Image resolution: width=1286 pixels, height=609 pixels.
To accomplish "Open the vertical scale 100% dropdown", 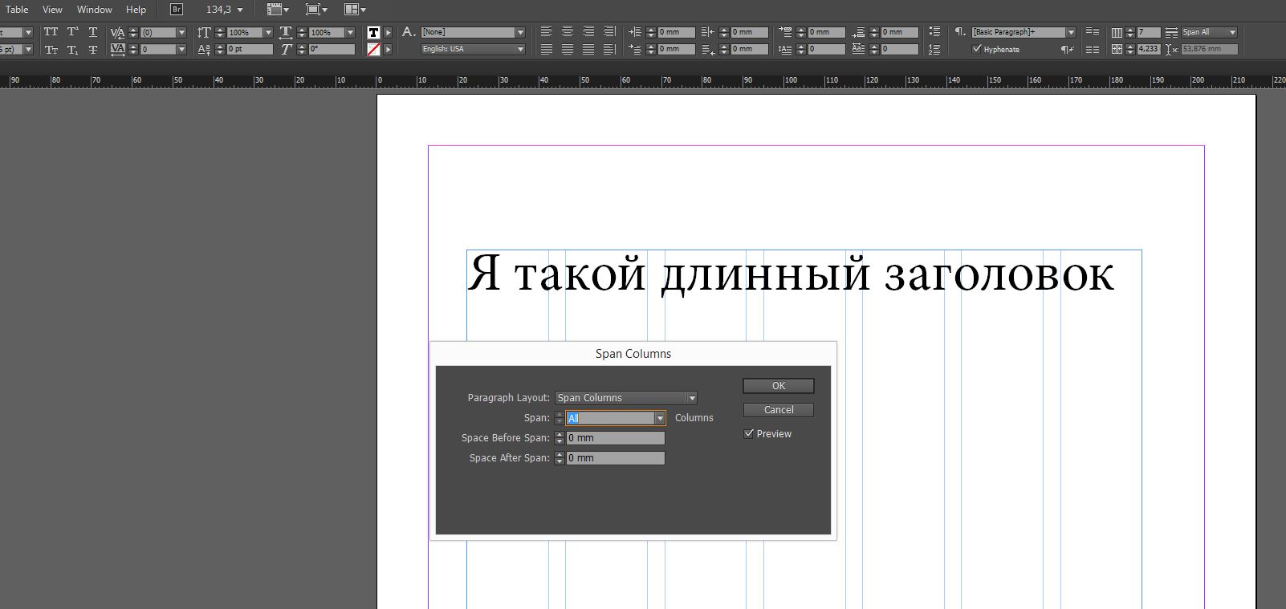I will click(x=270, y=32).
